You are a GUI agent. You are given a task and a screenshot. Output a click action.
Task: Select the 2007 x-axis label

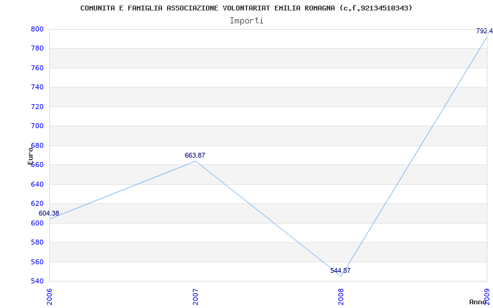coord(195,297)
